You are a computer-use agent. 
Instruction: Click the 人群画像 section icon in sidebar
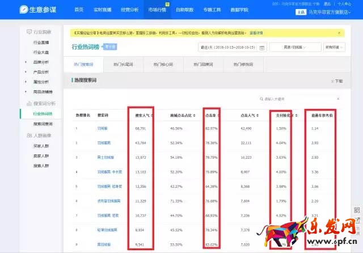(x=29, y=135)
